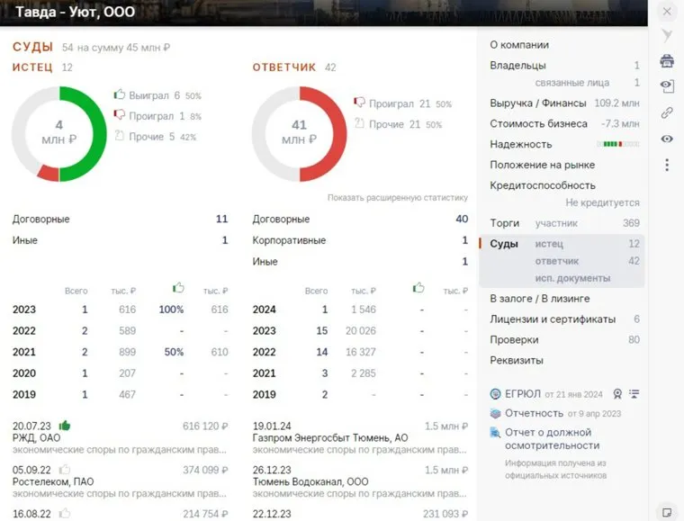The image size is (684, 521).
Task: Open the Лицензии и сертификаты section
Action: (x=553, y=319)
